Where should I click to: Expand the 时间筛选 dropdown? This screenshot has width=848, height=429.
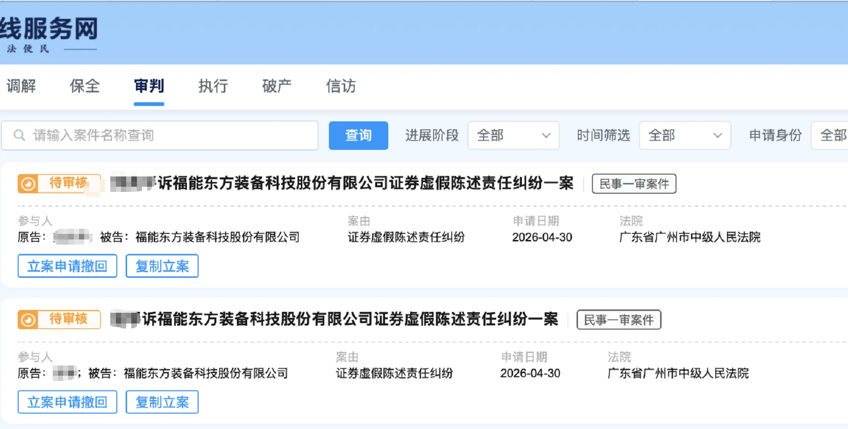coord(685,135)
